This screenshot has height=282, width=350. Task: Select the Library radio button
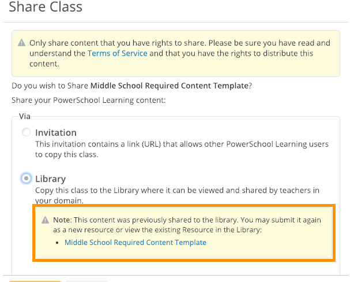pyautogui.click(x=26, y=179)
